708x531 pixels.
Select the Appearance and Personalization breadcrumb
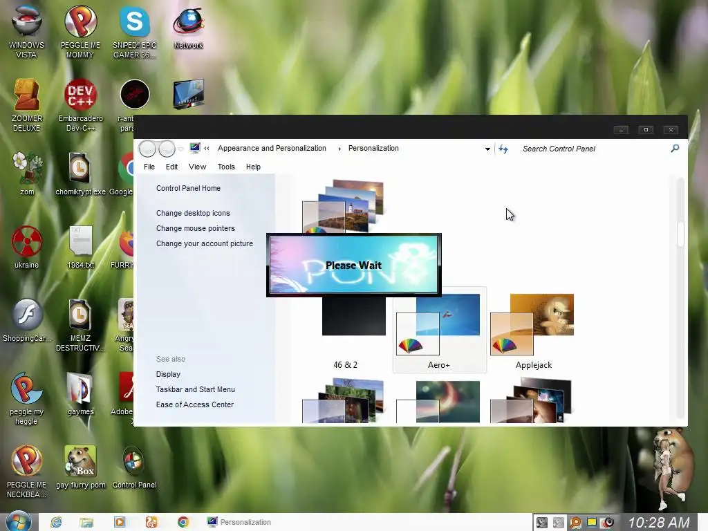(x=272, y=148)
